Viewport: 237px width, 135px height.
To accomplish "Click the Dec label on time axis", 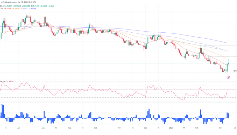I will 145,128.
